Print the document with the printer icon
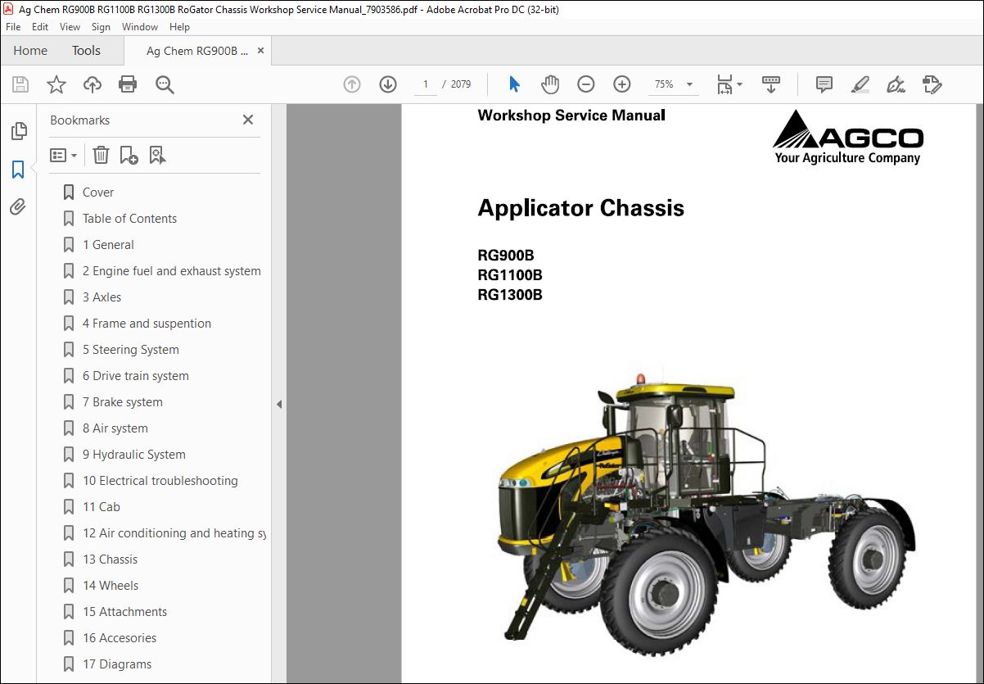This screenshot has width=984, height=684. (128, 84)
